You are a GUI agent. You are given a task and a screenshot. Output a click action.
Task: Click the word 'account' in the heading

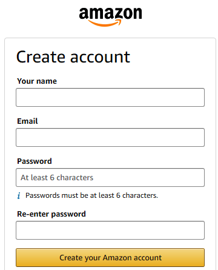pyautogui.click(x=100, y=57)
